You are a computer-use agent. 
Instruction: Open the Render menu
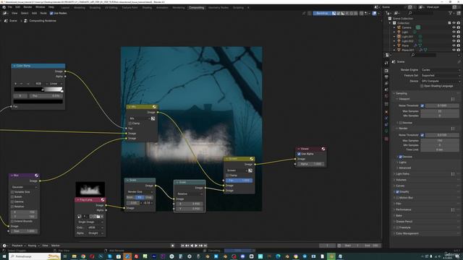(27, 7)
